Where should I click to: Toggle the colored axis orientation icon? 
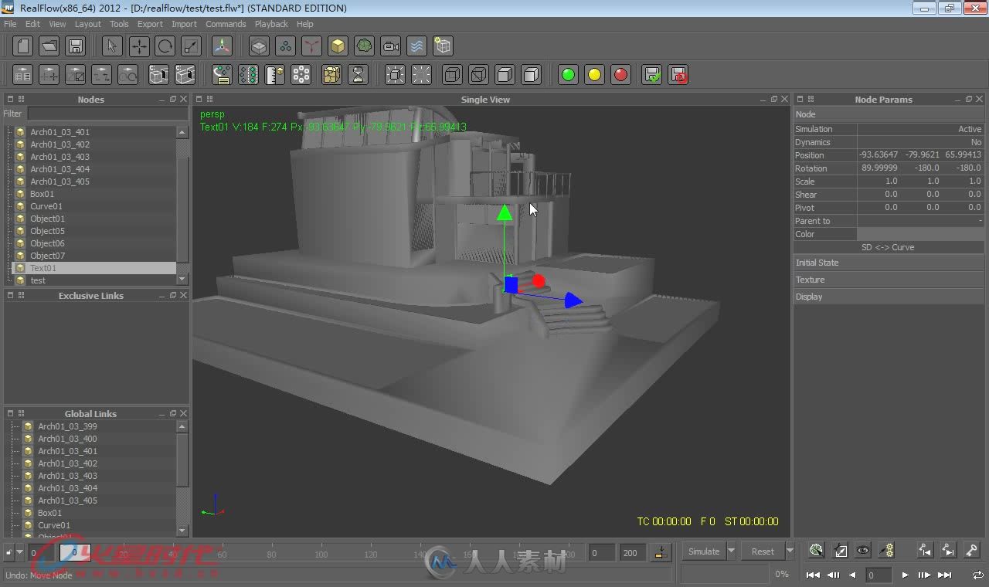point(223,46)
